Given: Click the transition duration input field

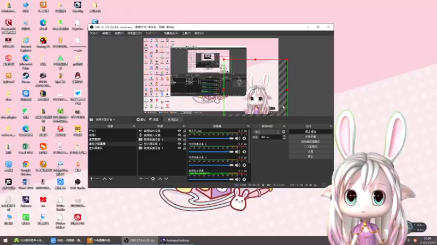Looking at the screenshot, I should tap(270, 137).
